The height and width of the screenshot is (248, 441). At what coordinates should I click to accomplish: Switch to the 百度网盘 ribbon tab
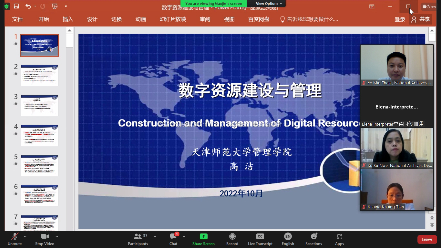pyautogui.click(x=259, y=19)
